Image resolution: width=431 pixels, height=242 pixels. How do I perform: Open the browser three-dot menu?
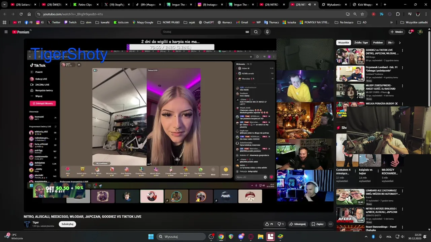coord(426,14)
